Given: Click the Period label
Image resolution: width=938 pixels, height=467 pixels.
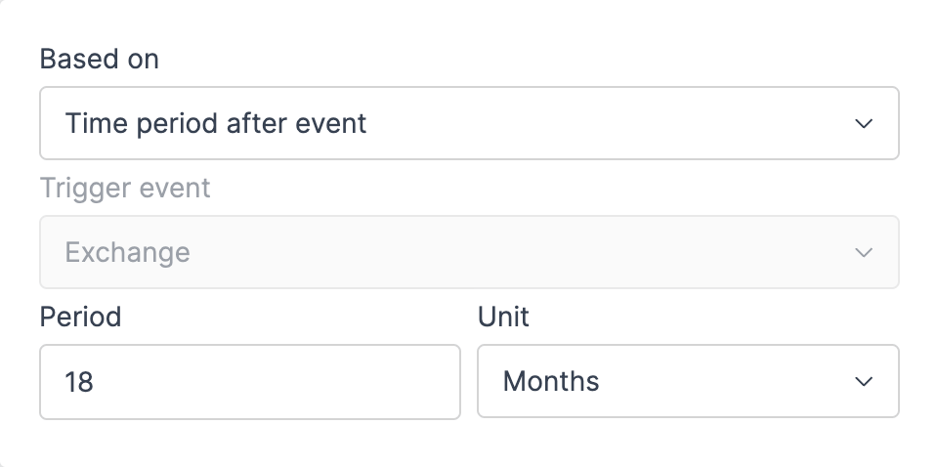Looking at the screenshot, I should click(x=80, y=317).
